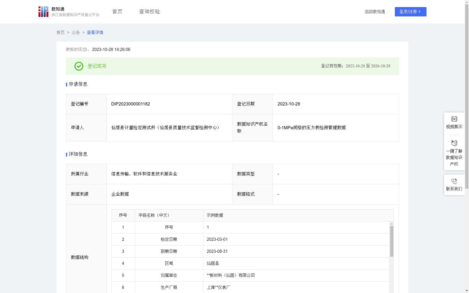The width and height of the screenshot is (469, 293).
Task: Go to the 首页 navigation tab
Action: click(x=117, y=12)
